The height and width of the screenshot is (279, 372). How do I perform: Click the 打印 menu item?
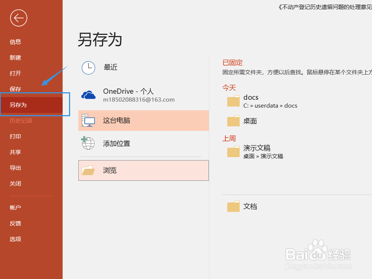15,136
